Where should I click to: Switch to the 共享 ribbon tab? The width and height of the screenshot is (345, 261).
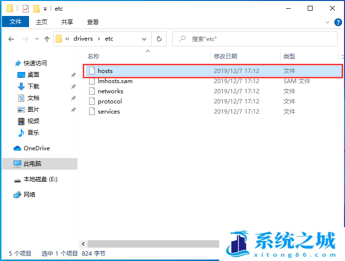pyautogui.click(x=67, y=22)
